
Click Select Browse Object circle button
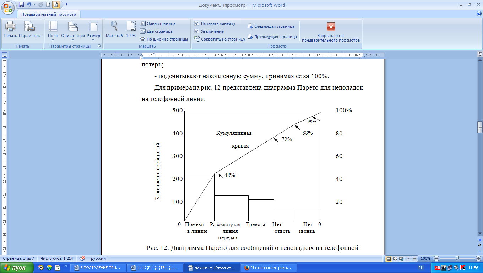pos(480,245)
